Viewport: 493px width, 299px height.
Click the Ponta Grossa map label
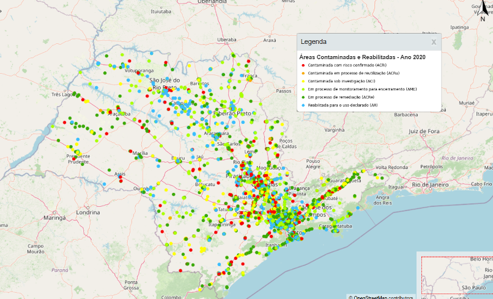coord(132,284)
